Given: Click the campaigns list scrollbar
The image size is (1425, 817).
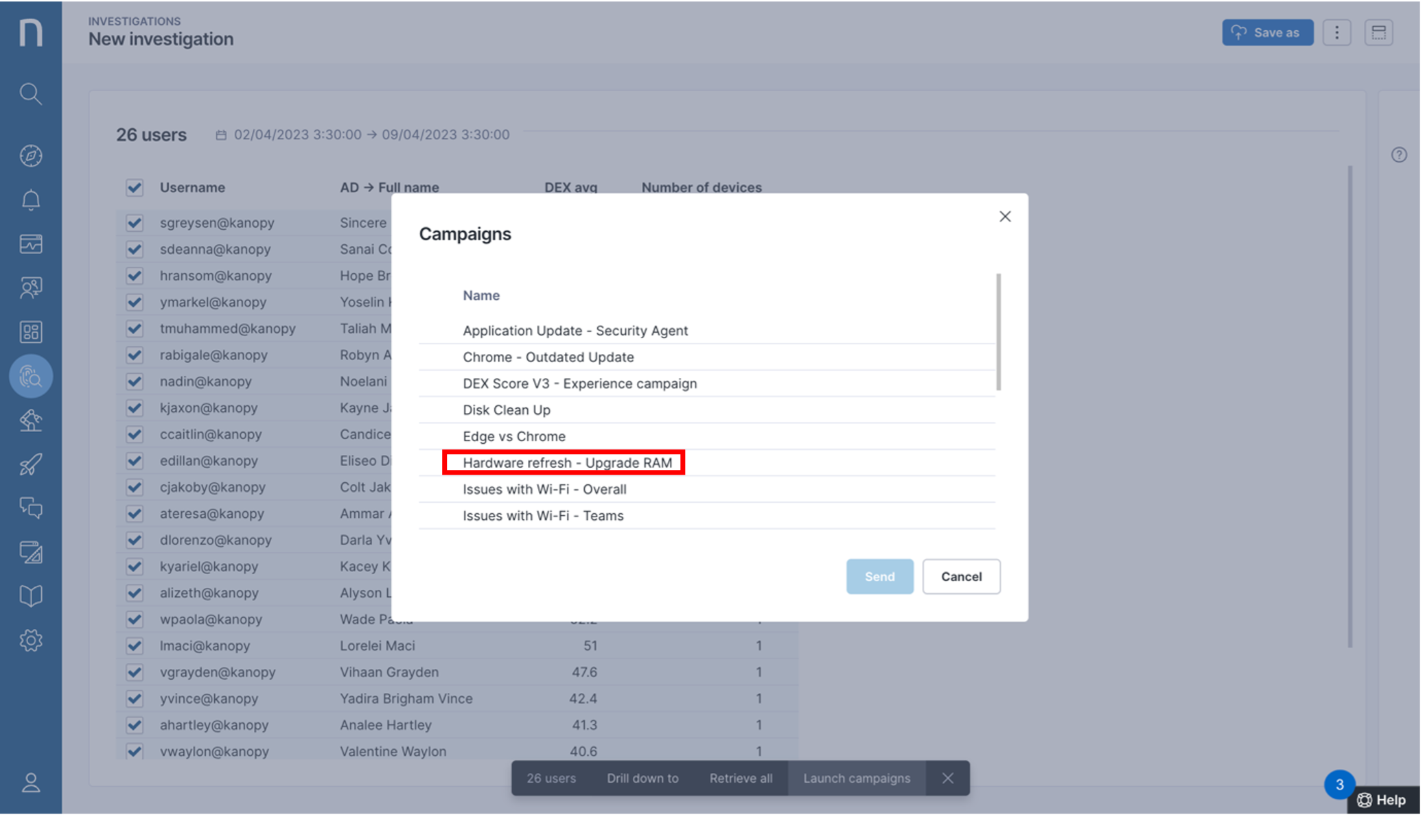Looking at the screenshot, I should pos(998,333).
